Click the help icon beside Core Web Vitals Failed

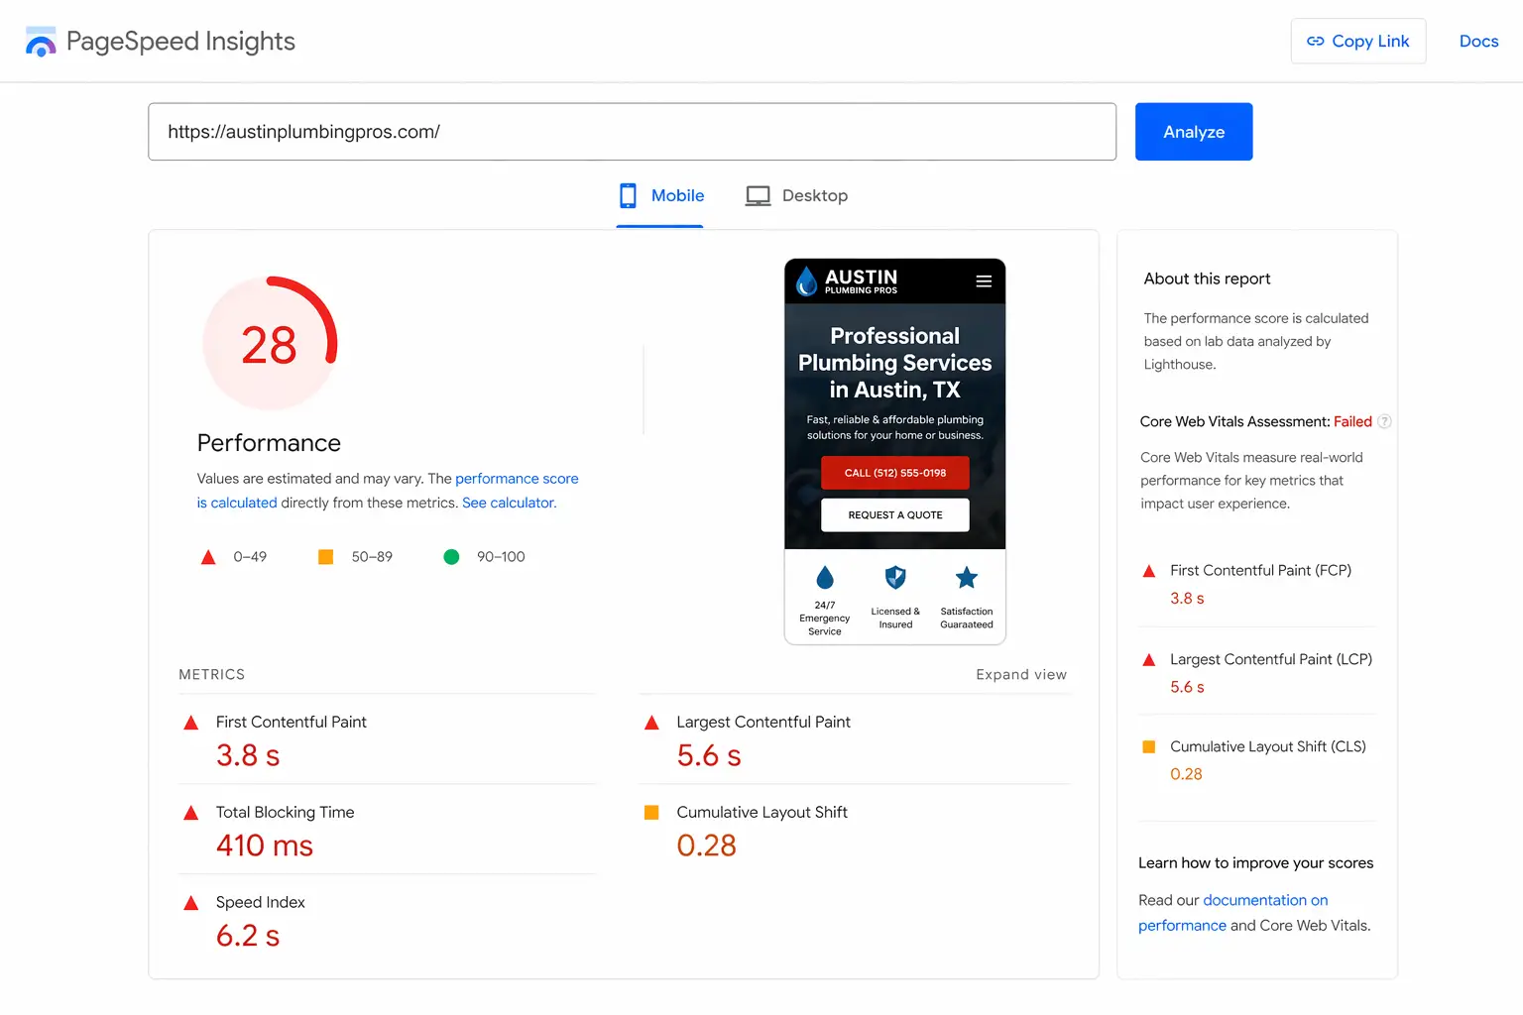pyautogui.click(x=1385, y=421)
